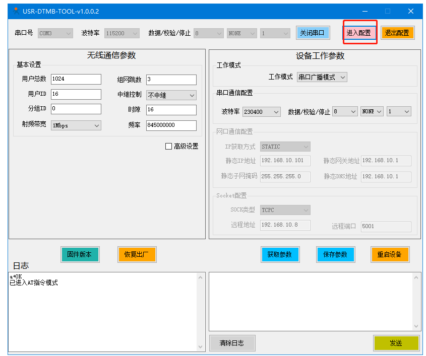The height and width of the screenshot is (356, 426).
Task: Open the top stop bits 1 dropdown
Action: [275, 33]
